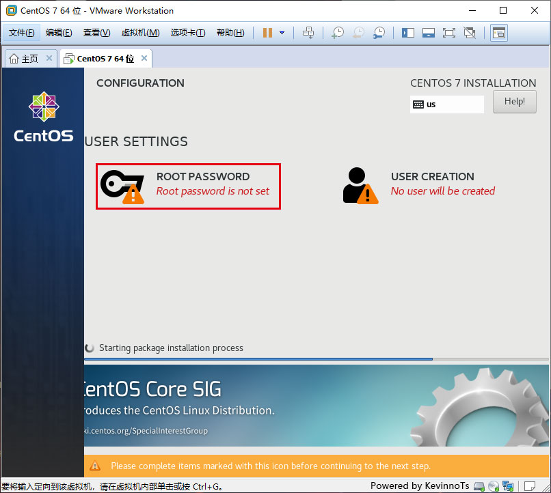Click the us keyboard layout field
The image size is (551, 493).
click(x=446, y=104)
